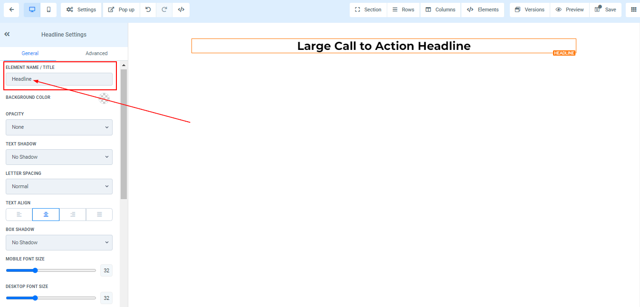Select the General tab
Screen dimensions: 640x307
click(x=30, y=53)
